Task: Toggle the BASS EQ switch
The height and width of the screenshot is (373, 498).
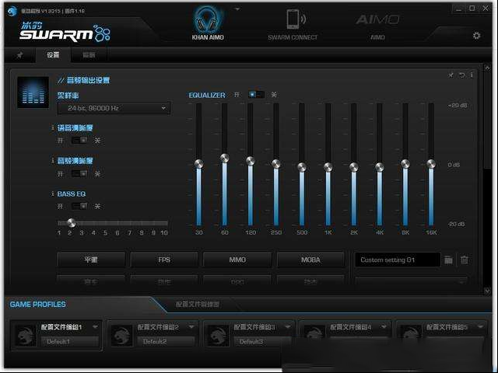Action: coord(79,206)
